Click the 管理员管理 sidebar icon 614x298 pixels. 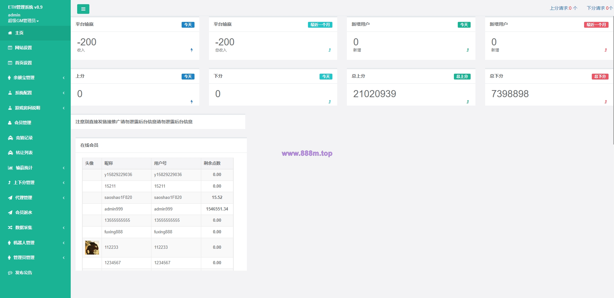pos(9,257)
